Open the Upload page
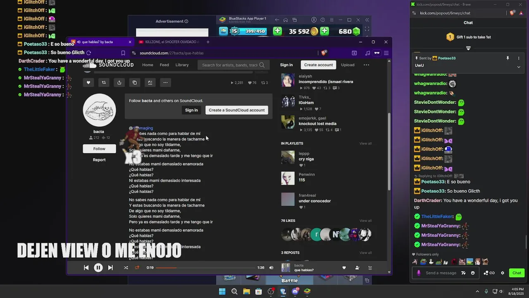 (348, 65)
